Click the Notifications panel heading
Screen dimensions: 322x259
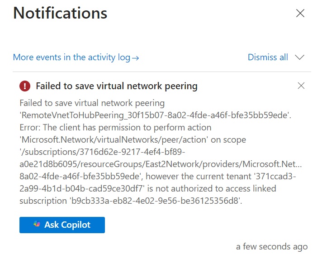tap(60, 13)
